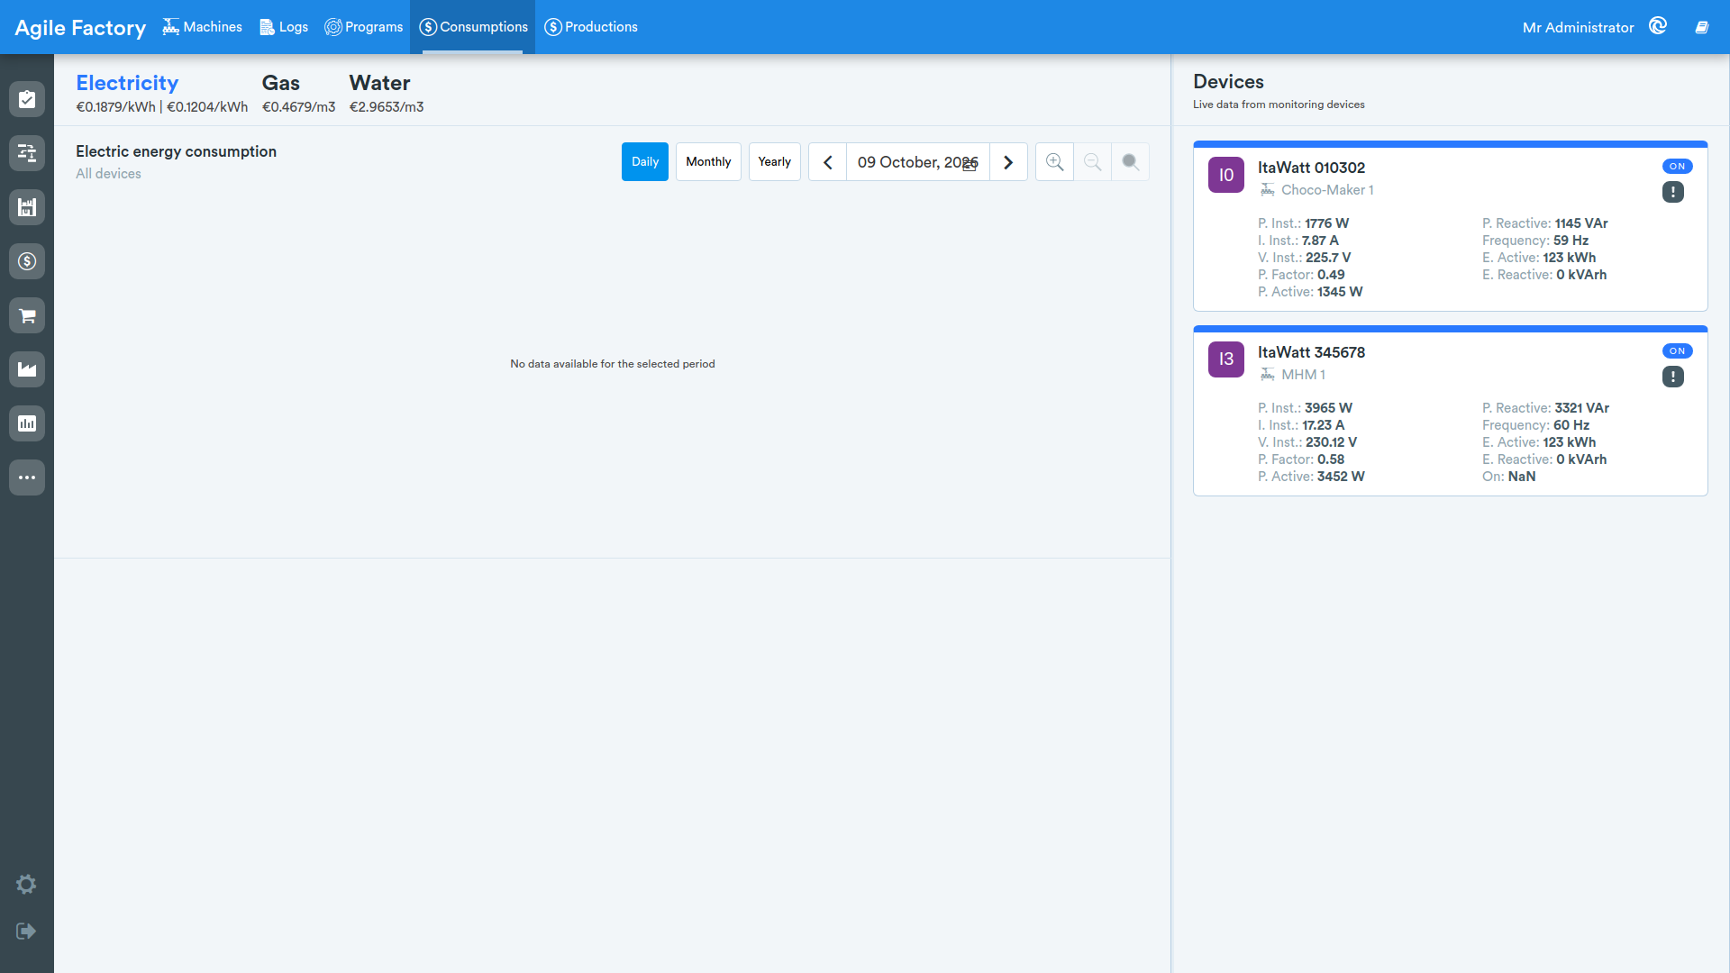Open the sliders settings sidebar icon
This screenshot has height=973, width=1730.
click(x=27, y=153)
